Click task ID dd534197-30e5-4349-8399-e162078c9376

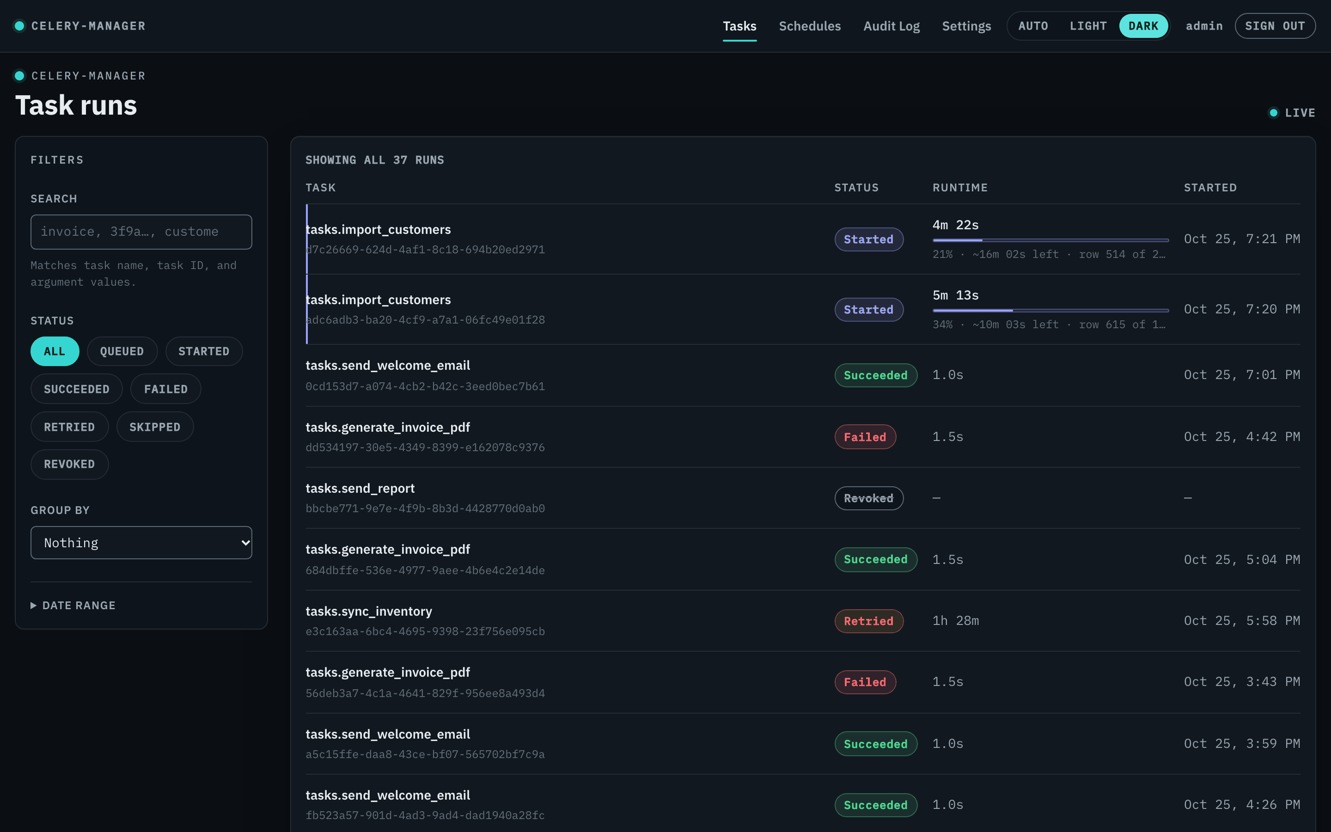(x=425, y=447)
